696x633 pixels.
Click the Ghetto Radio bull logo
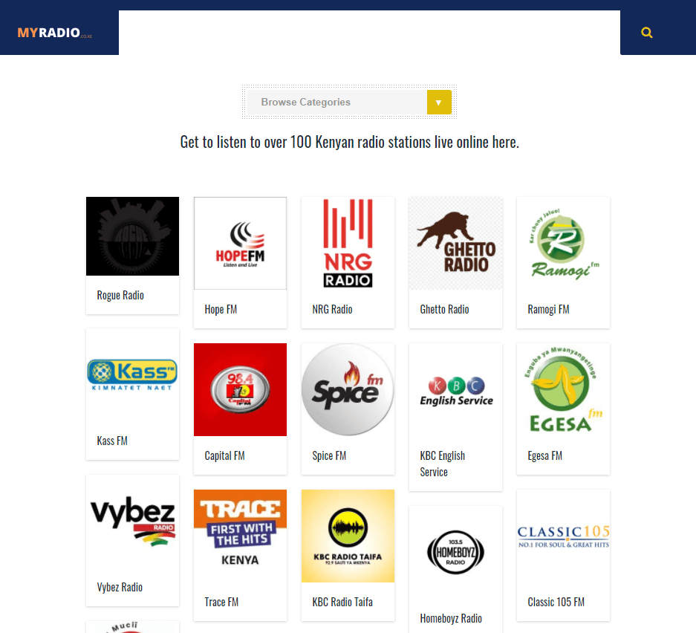(455, 243)
